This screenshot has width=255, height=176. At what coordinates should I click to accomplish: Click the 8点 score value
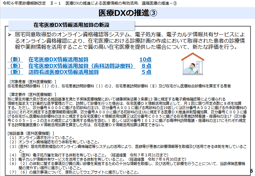(x=146, y=66)
